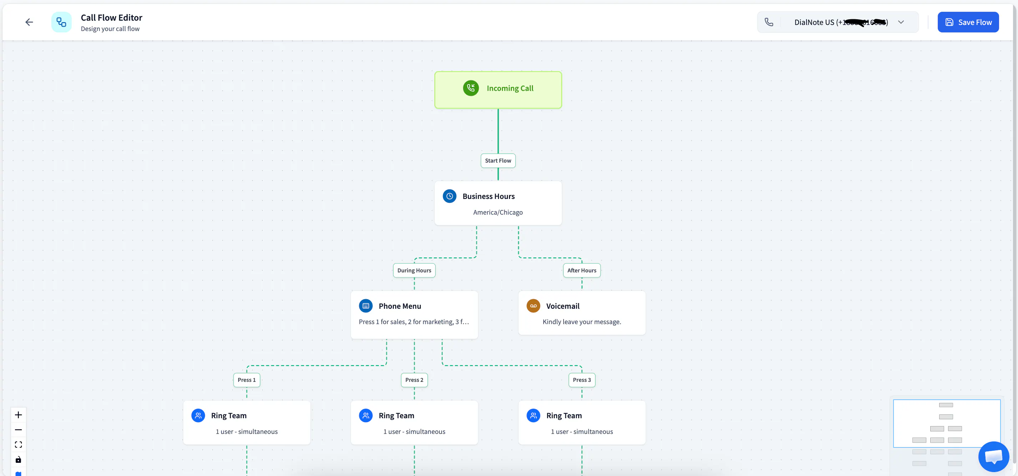The width and height of the screenshot is (1018, 476).
Task: Click the Start Flow edge label
Action: click(498, 160)
